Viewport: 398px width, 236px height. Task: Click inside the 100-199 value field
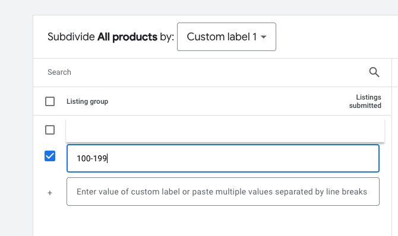223,158
